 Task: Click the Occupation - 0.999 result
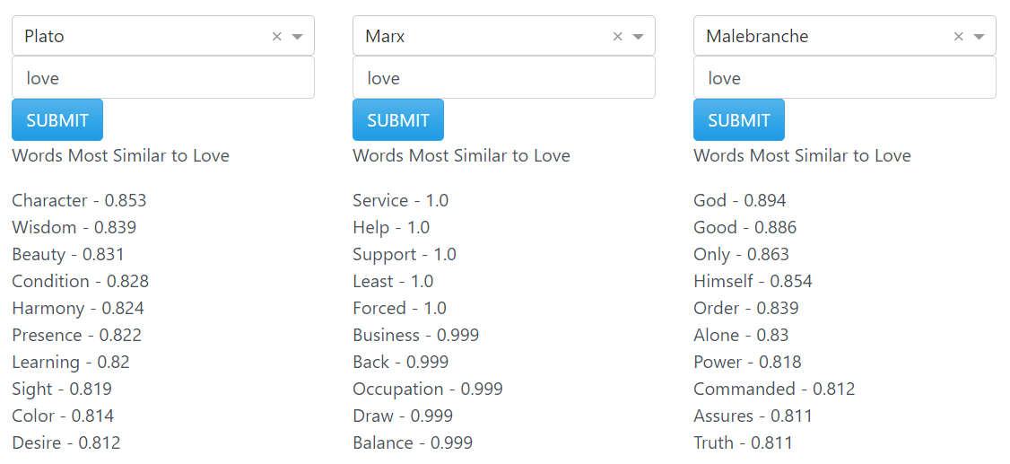[428, 390]
